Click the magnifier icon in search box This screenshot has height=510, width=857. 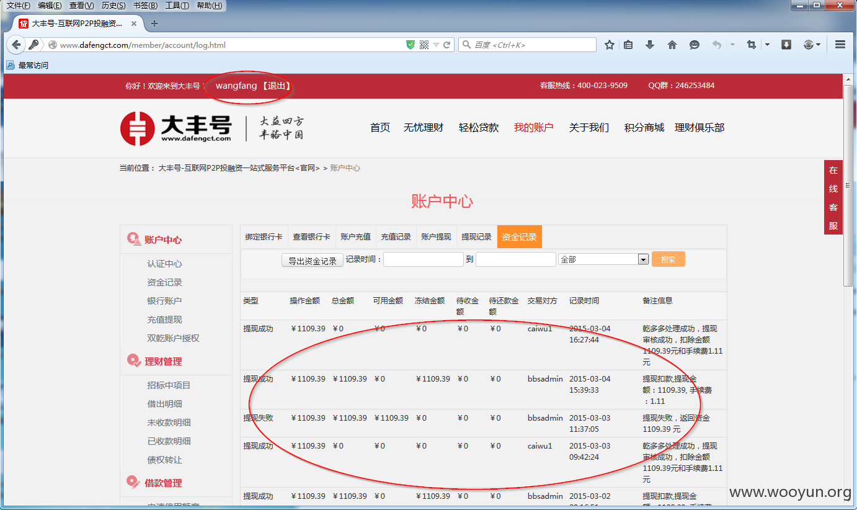coord(466,45)
